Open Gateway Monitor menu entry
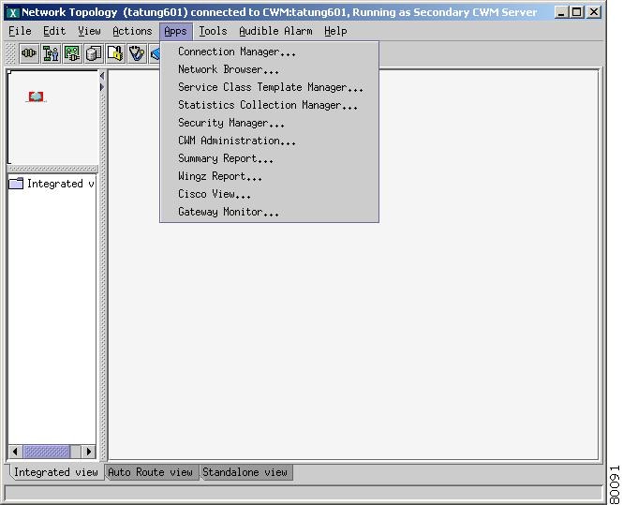623x505 pixels. (x=270, y=212)
